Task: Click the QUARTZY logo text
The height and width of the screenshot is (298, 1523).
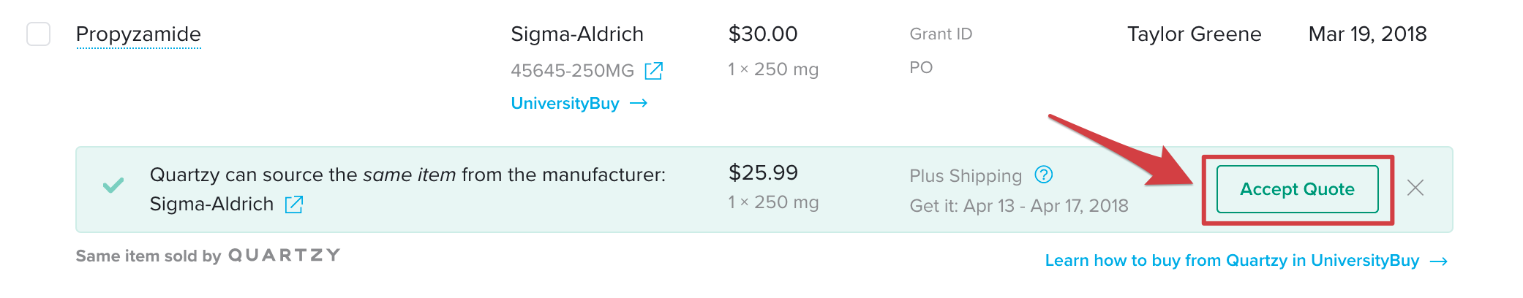Action: pyautogui.click(x=284, y=256)
